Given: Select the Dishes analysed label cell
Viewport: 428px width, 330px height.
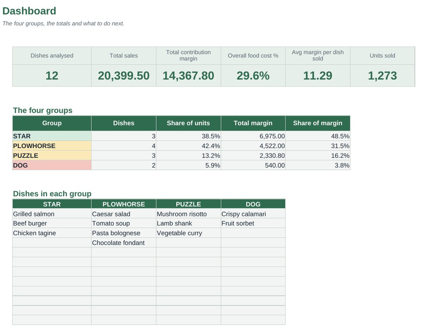Looking at the screenshot, I should pos(52,56).
